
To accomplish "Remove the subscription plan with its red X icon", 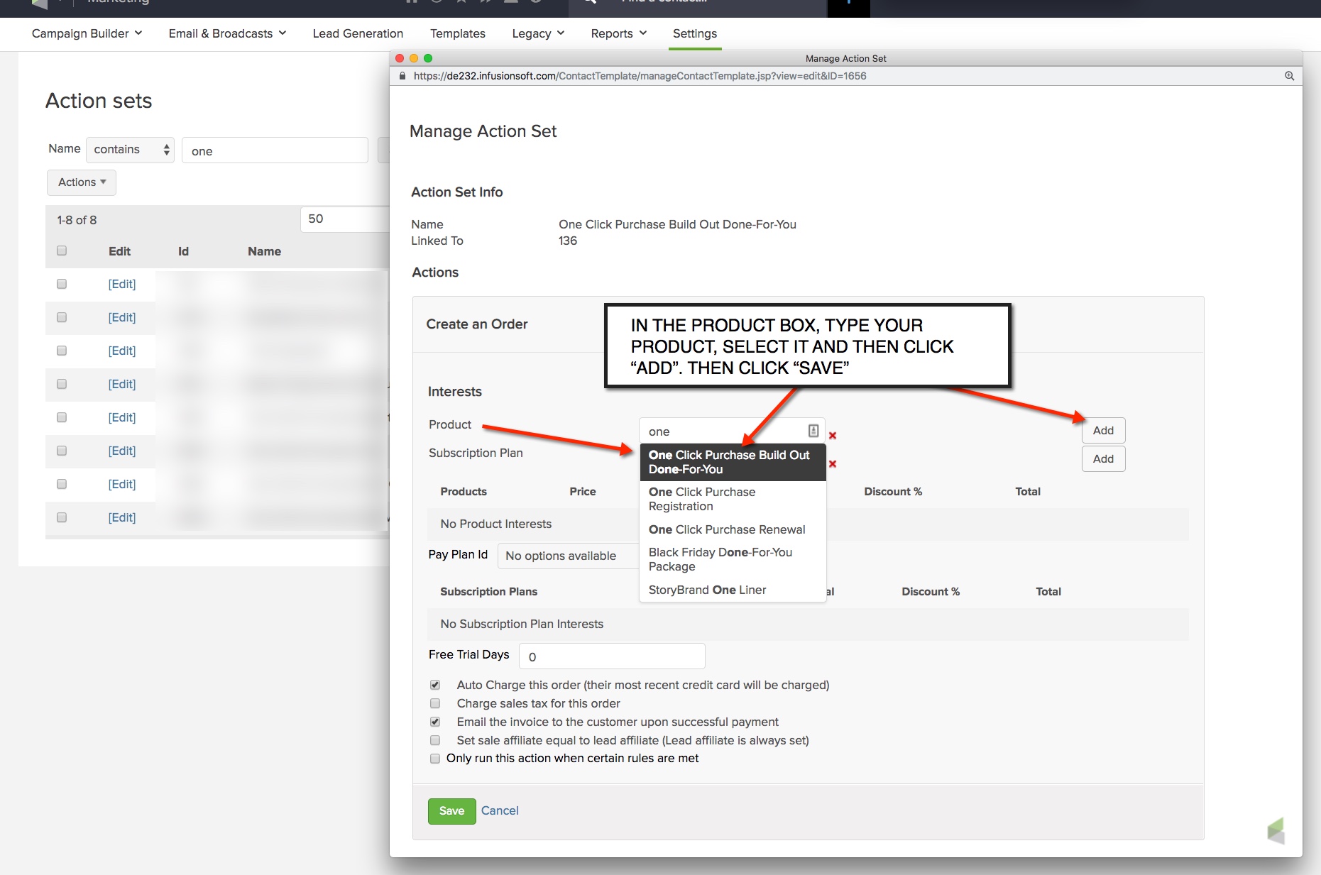I will click(x=833, y=463).
